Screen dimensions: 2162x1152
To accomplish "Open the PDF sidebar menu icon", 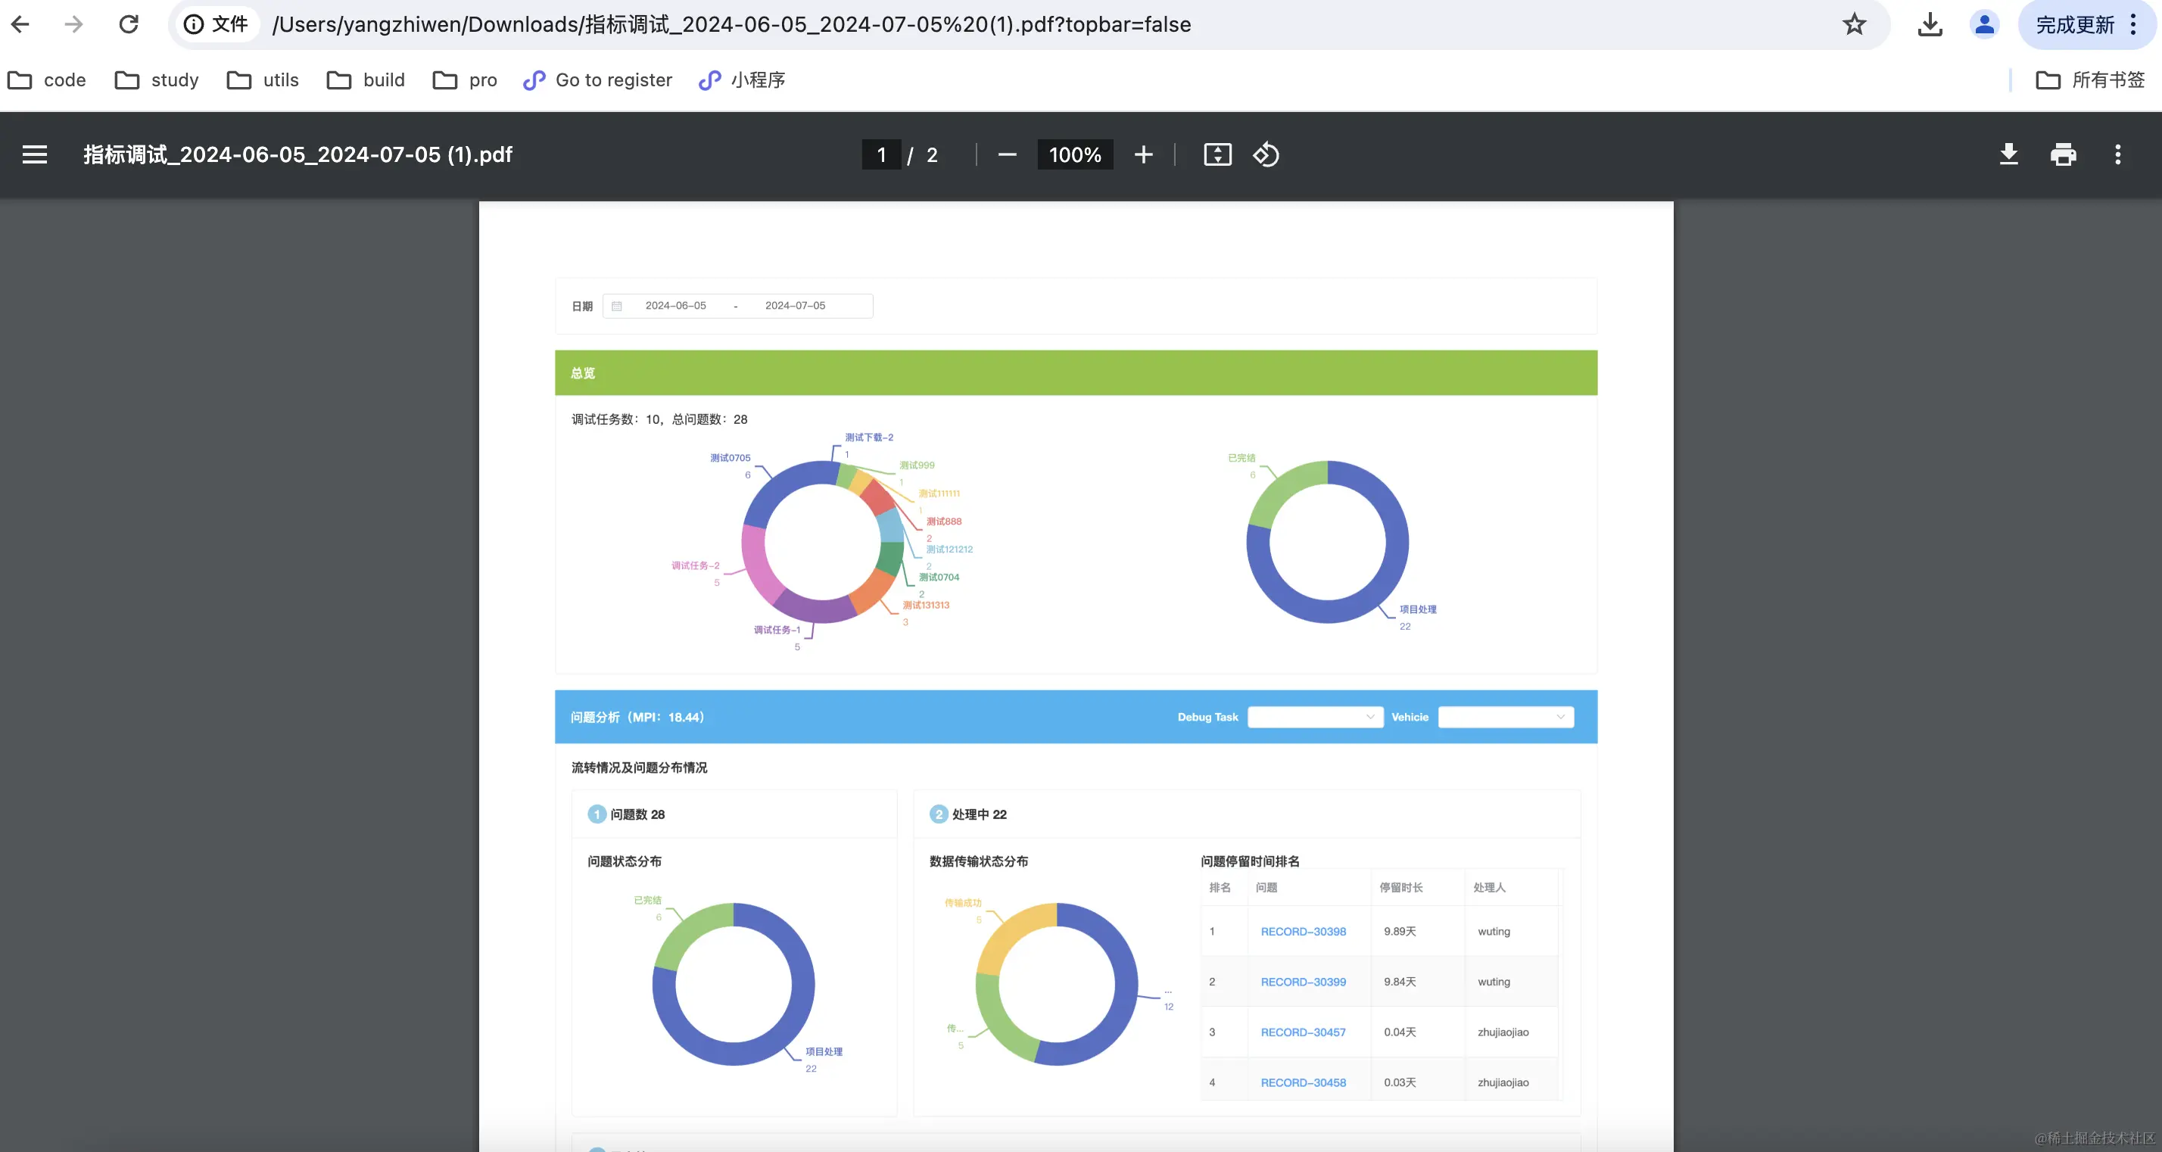I will [34, 154].
